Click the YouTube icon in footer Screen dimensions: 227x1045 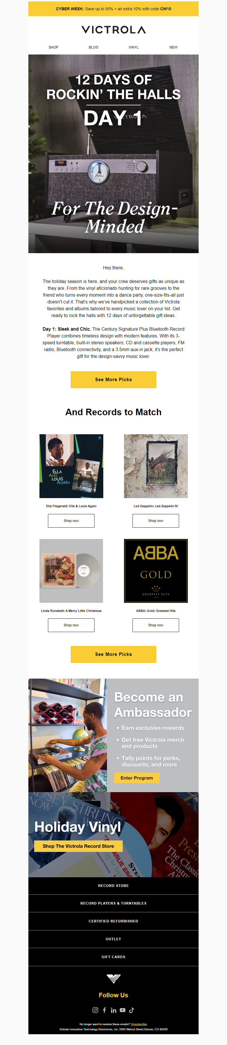coord(122,1010)
